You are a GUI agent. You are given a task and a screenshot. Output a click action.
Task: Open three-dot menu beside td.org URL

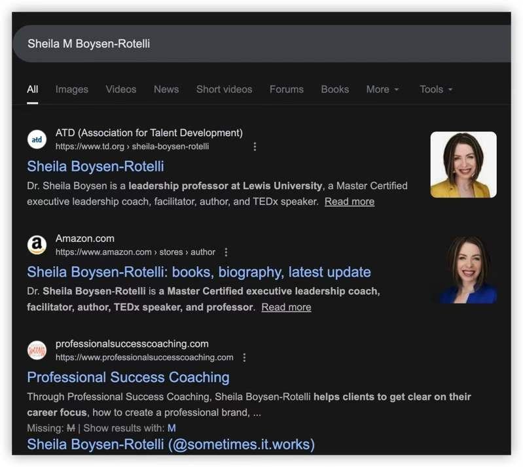[255, 147]
